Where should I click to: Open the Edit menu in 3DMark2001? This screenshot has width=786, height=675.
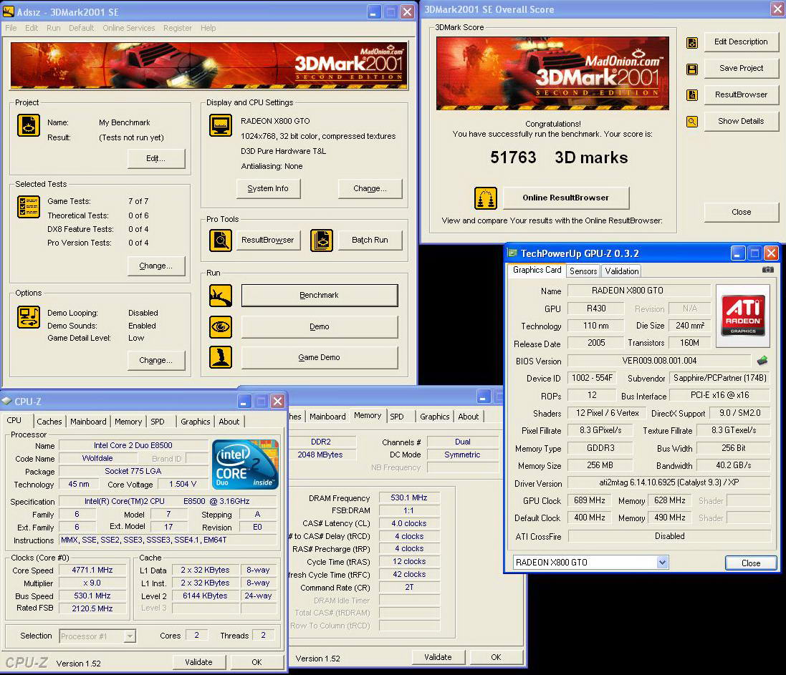coord(32,28)
